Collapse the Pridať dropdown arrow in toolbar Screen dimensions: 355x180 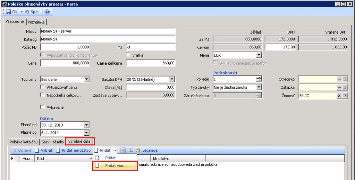point(115,150)
